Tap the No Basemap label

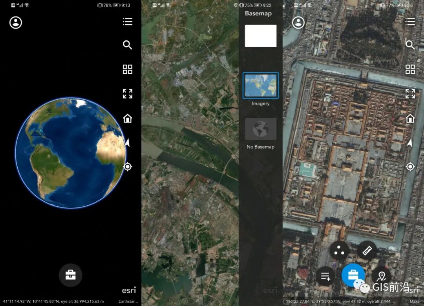(261, 147)
